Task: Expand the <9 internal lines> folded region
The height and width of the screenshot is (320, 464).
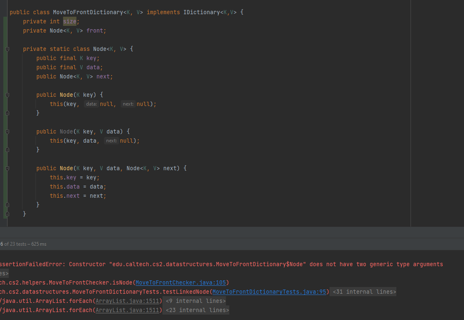Action: (195, 301)
